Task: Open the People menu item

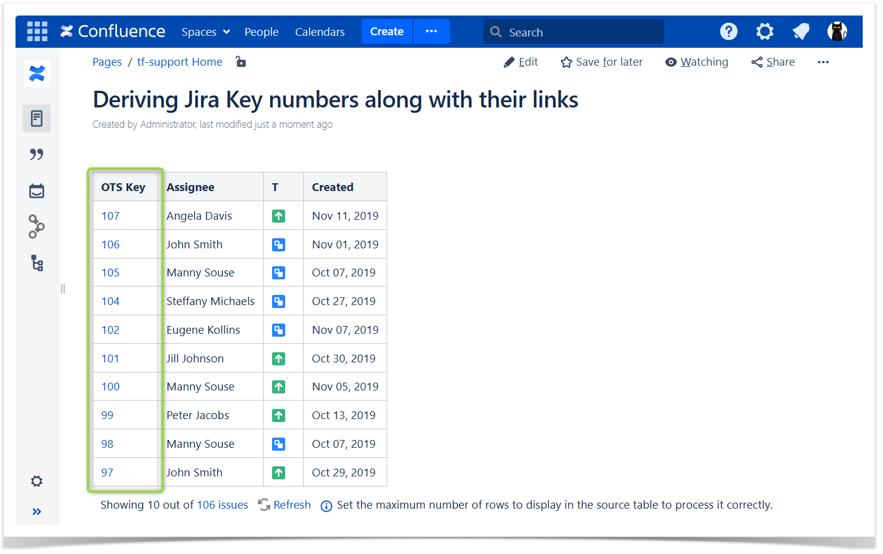Action: tap(261, 32)
